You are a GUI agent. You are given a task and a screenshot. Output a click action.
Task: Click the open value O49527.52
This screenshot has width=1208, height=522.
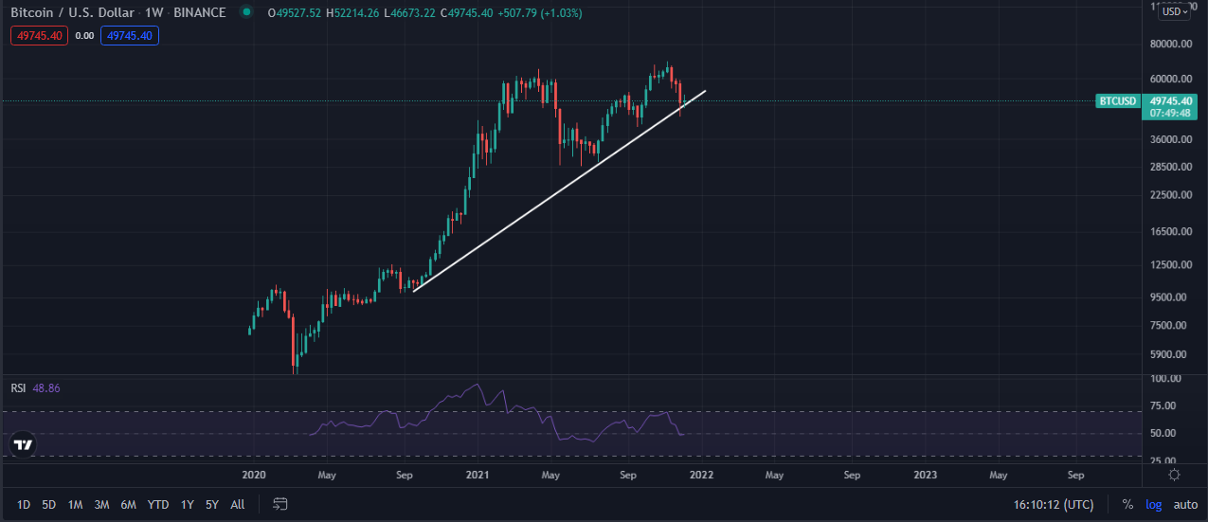[296, 13]
